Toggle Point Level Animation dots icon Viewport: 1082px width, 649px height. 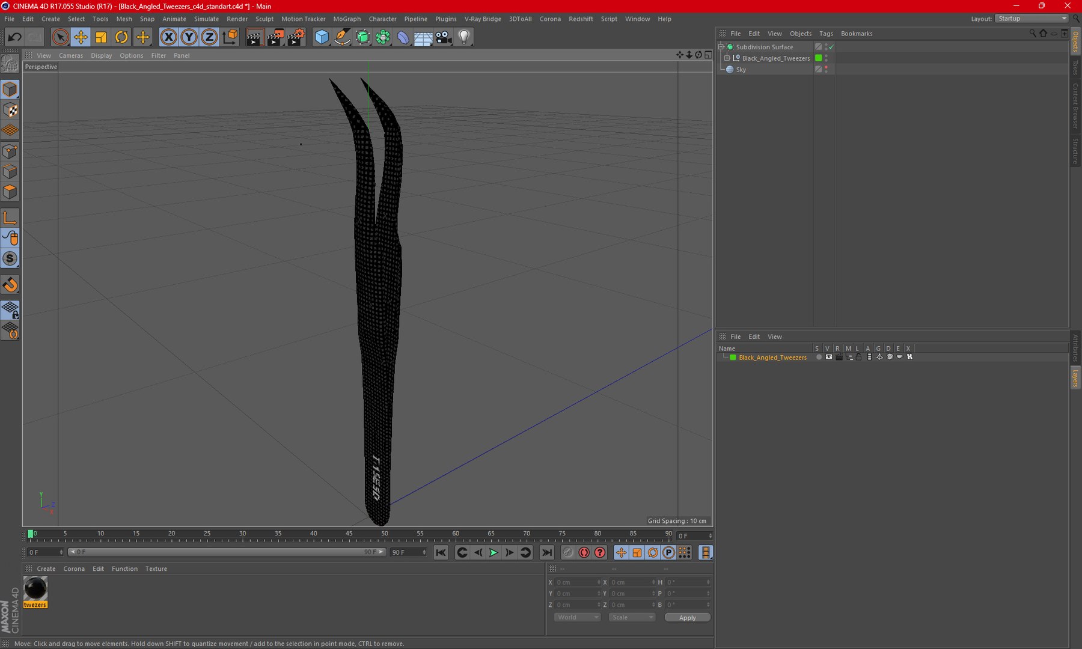point(685,553)
